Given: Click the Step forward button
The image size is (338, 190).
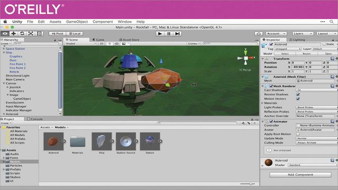Looking at the screenshot, I should coord(177,34).
